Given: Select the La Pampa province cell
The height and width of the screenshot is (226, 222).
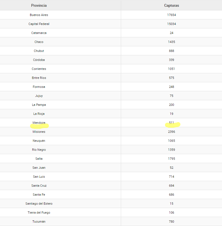Looking at the screenshot, I should pyautogui.click(x=39, y=105).
